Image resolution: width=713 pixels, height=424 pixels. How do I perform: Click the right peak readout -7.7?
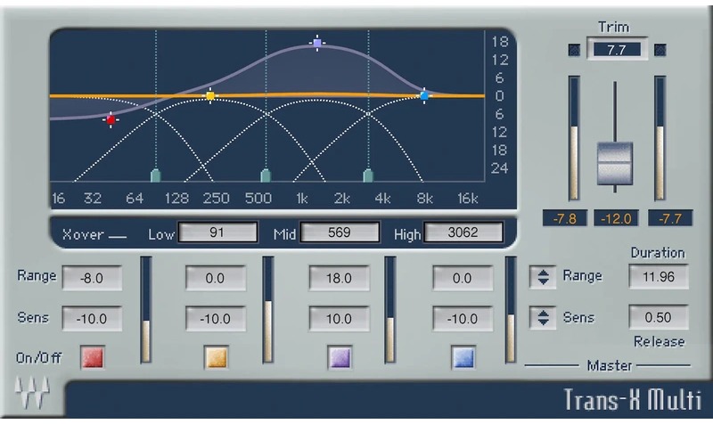670,218
